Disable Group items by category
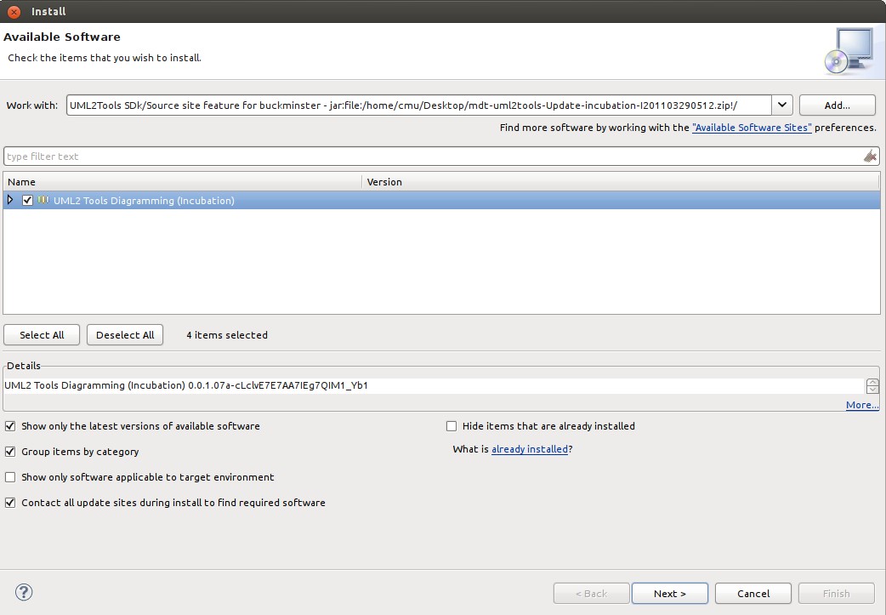Screen dimensions: 886x615 click(x=10, y=452)
